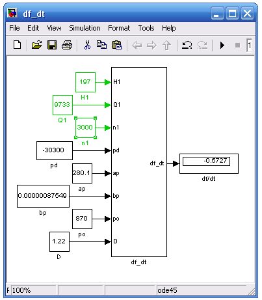Select the df/dt display block showing -0.5727
Image resolution: width=262 pixels, height=300 pixels.
click(209, 163)
